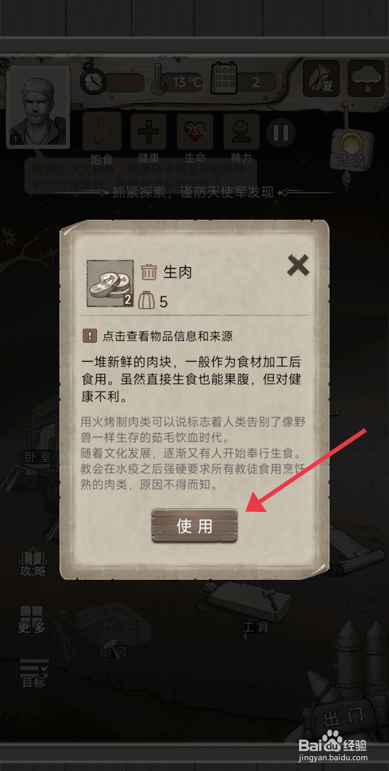
Task: Click the 使用 wooden button
Action: [194, 526]
